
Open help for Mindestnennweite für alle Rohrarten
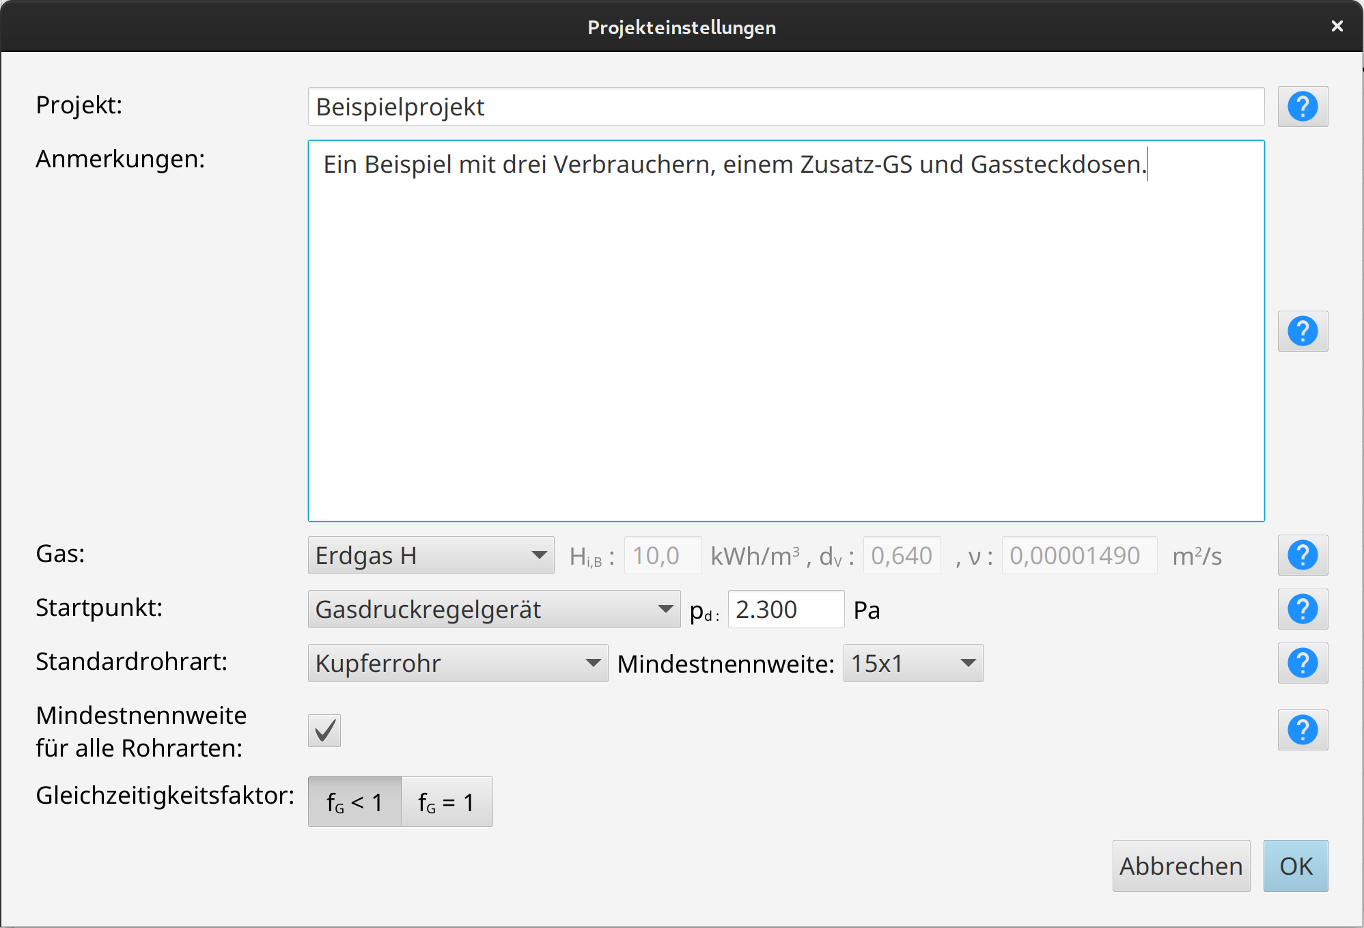click(x=1302, y=730)
